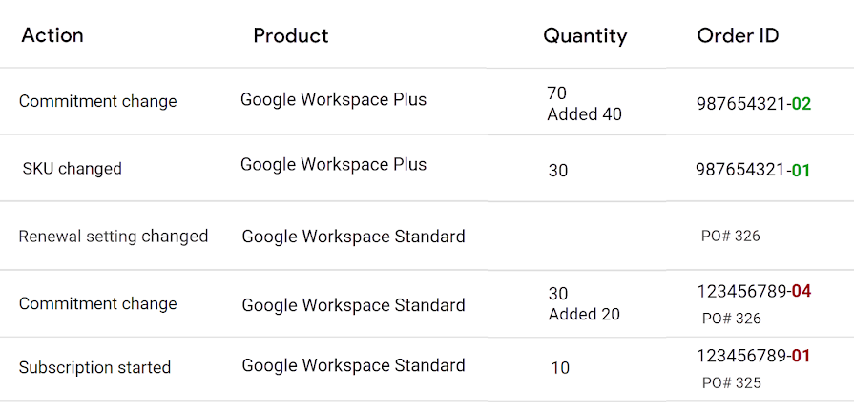Click Google Workspace Plus in SKU changed row
Image resolution: width=854 pixels, height=412 pixels.
tap(333, 165)
